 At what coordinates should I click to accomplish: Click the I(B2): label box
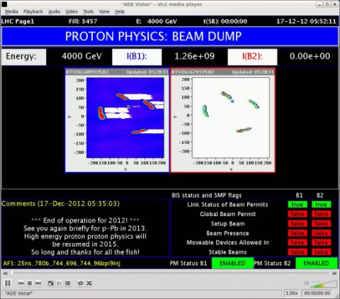click(252, 57)
